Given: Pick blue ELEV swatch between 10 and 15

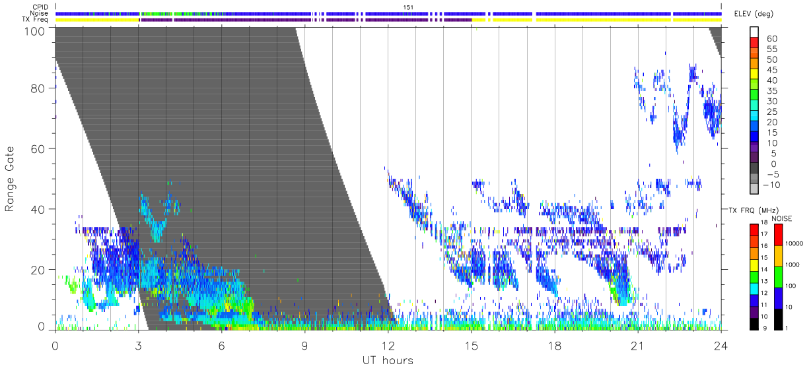Looking at the screenshot, I should click(754, 138).
